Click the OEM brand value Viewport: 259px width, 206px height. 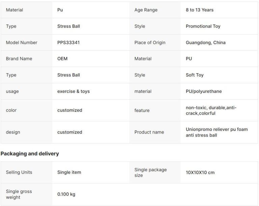(x=62, y=59)
